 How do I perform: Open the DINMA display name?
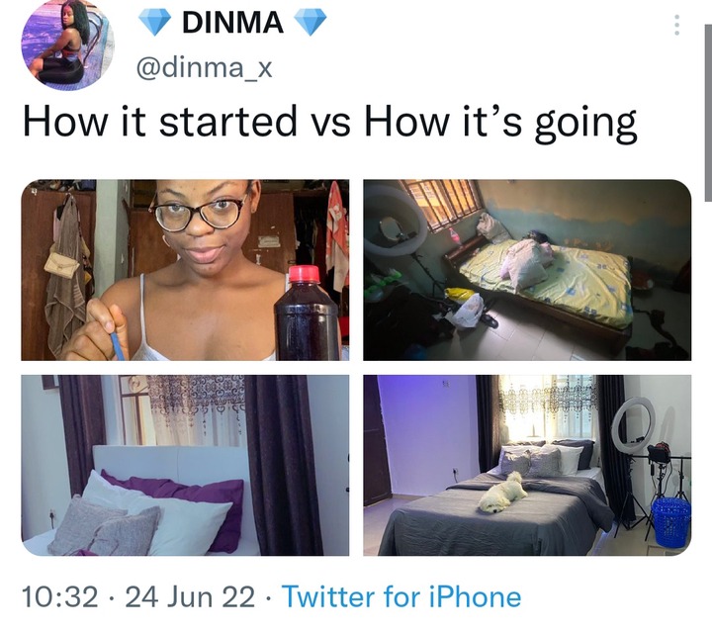pos(232,22)
